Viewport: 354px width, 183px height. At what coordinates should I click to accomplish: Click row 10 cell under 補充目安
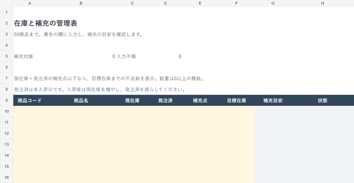coord(273,111)
